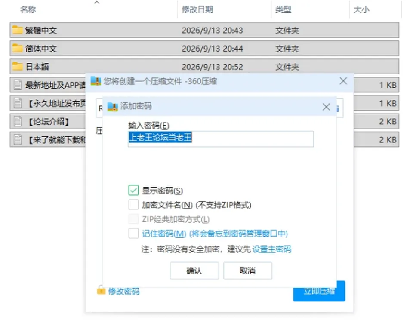Screen dimensions: 413x323
Task: Focus the 输入密码 password field
Action: pos(221,139)
